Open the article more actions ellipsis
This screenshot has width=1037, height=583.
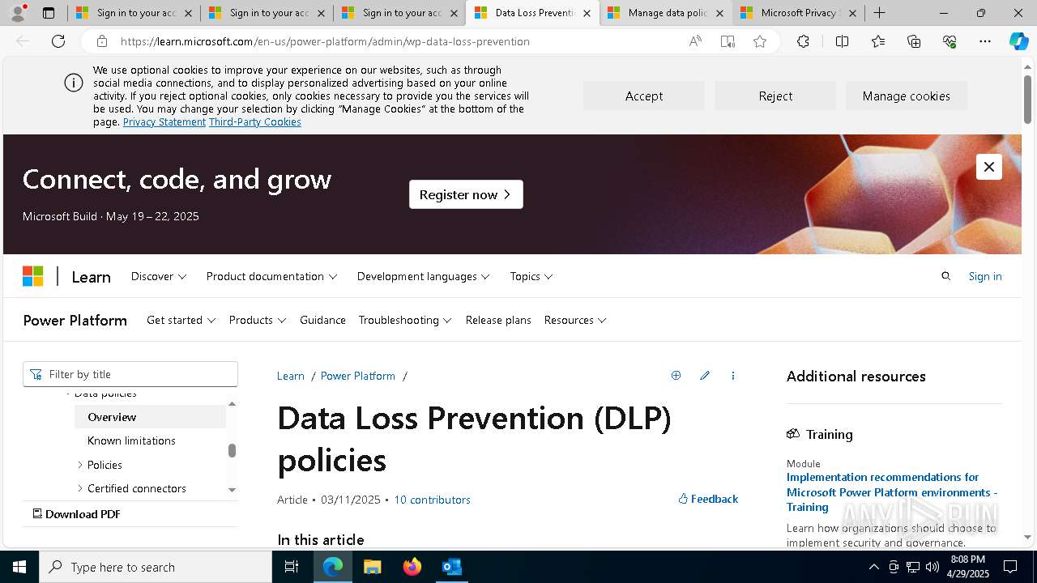[x=733, y=376]
